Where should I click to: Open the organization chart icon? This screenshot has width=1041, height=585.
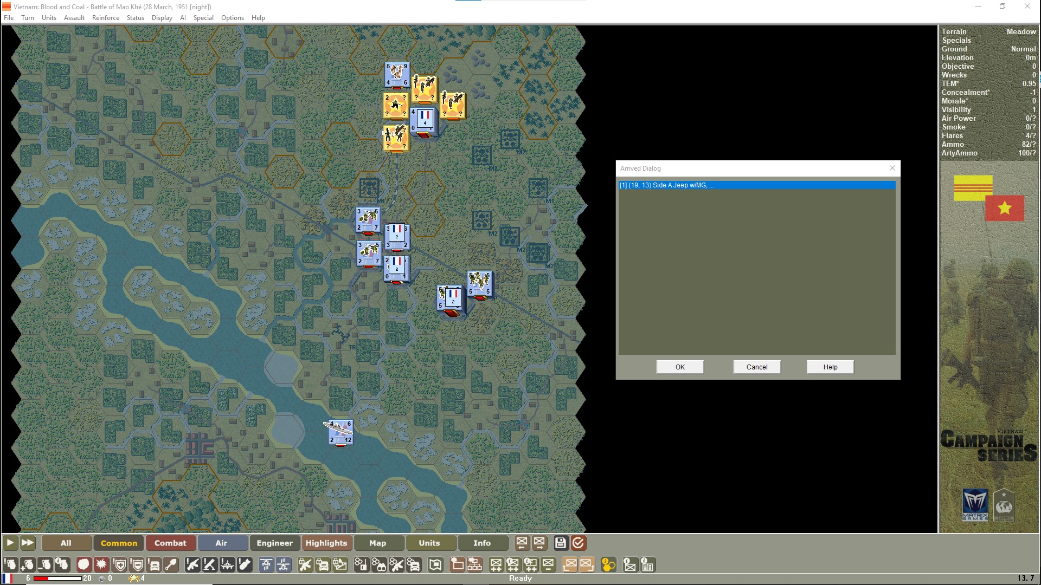pyautogui.click(x=474, y=564)
